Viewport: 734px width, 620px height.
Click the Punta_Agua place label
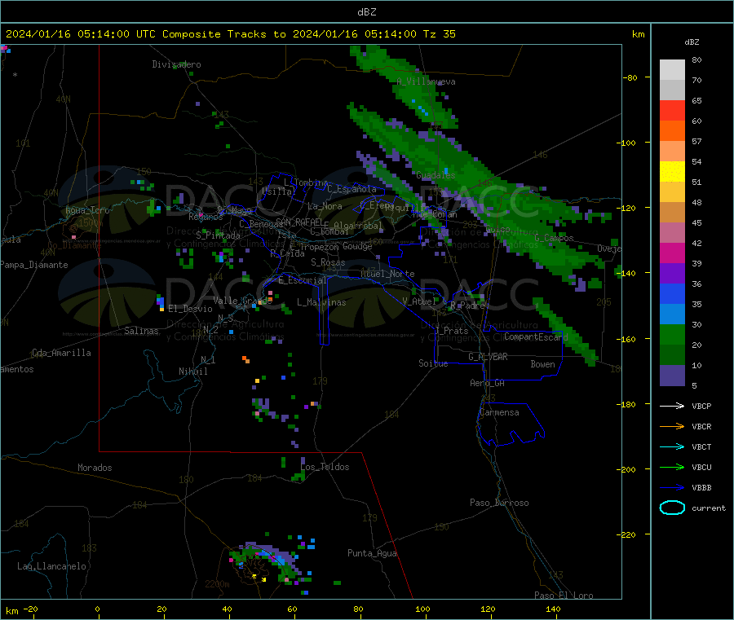(x=372, y=553)
